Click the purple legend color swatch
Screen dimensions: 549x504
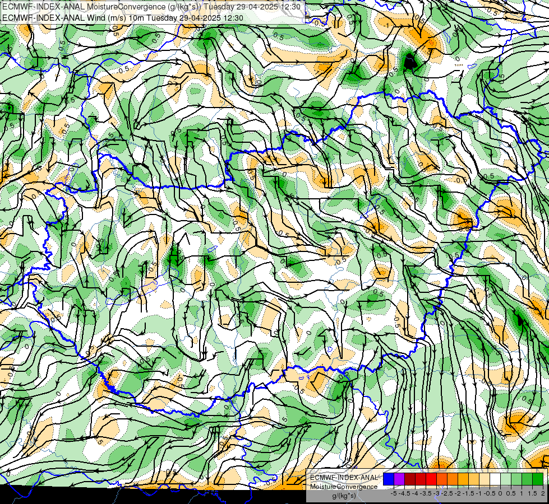399,479
